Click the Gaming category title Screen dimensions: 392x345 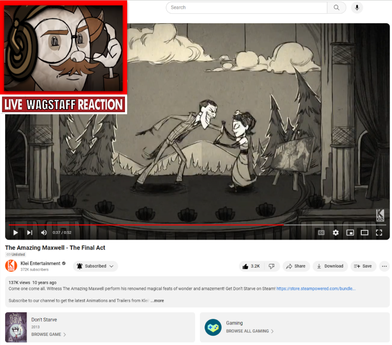234,323
